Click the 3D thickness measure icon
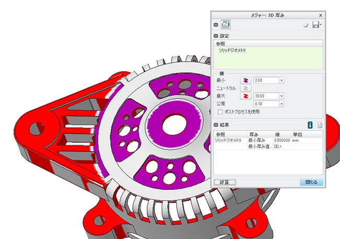 (x=226, y=24)
